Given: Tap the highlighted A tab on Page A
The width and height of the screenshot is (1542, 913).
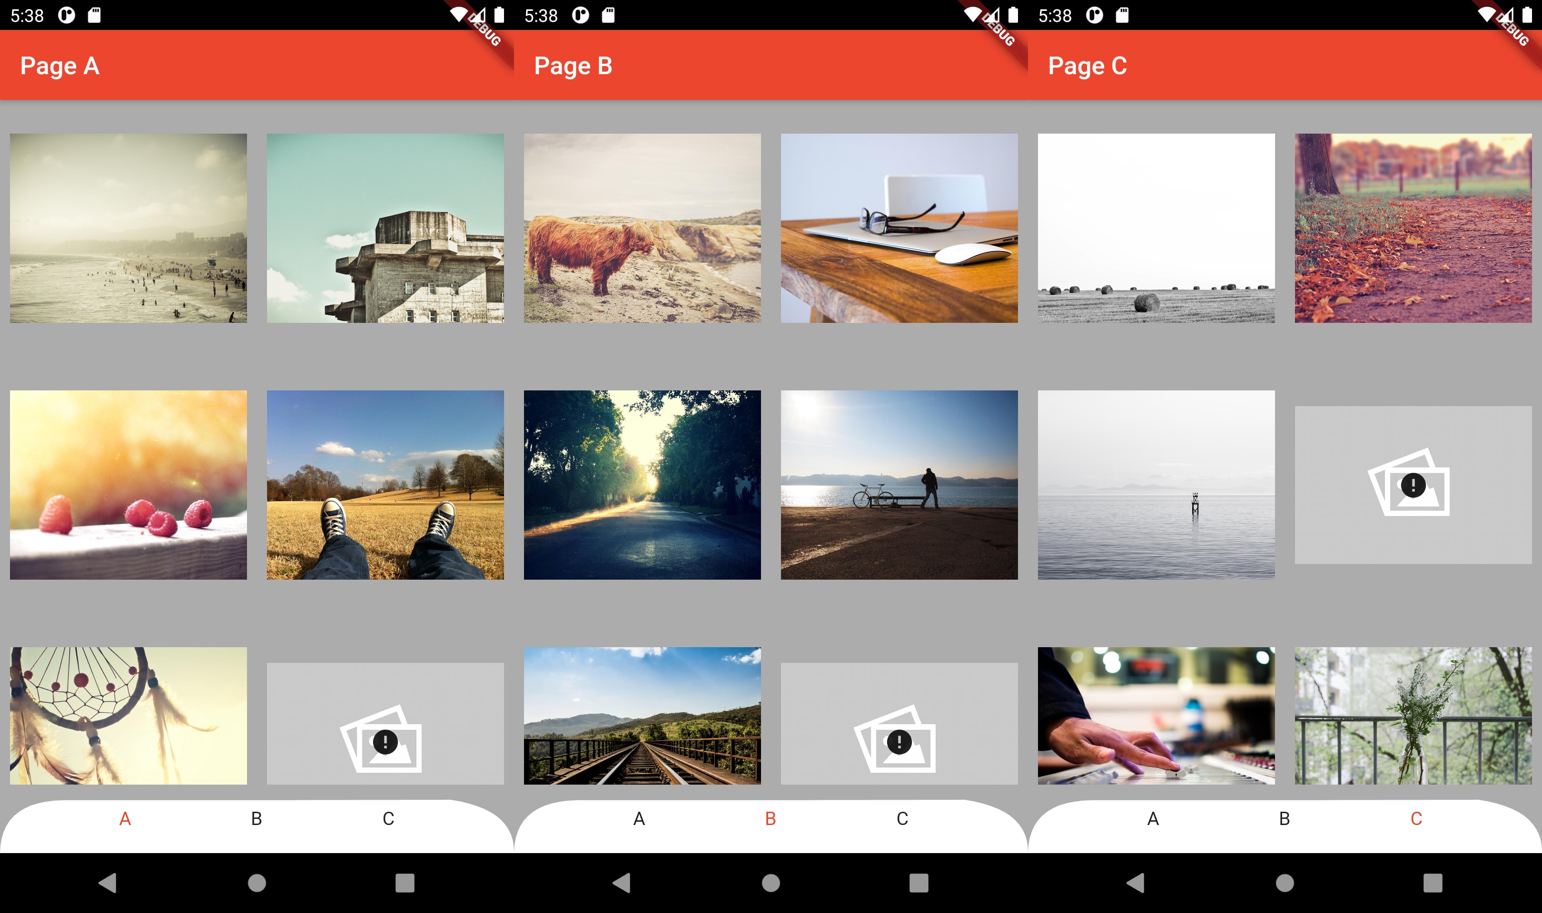Looking at the screenshot, I should 125,818.
